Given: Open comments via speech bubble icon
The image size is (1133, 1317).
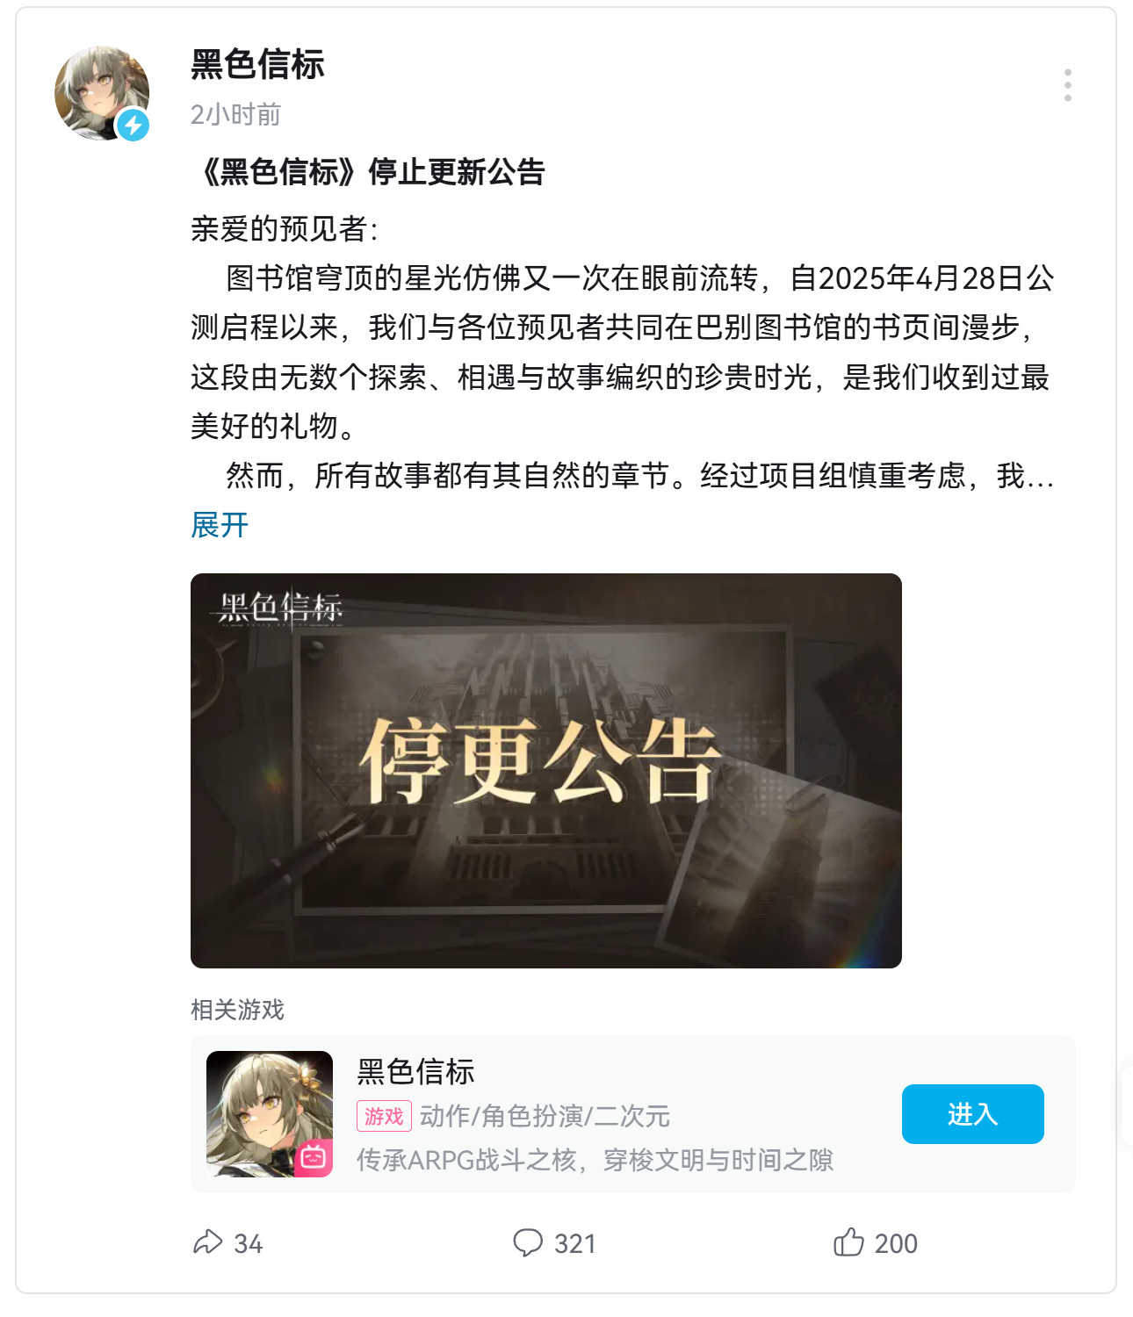Looking at the screenshot, I should 528,1242.
